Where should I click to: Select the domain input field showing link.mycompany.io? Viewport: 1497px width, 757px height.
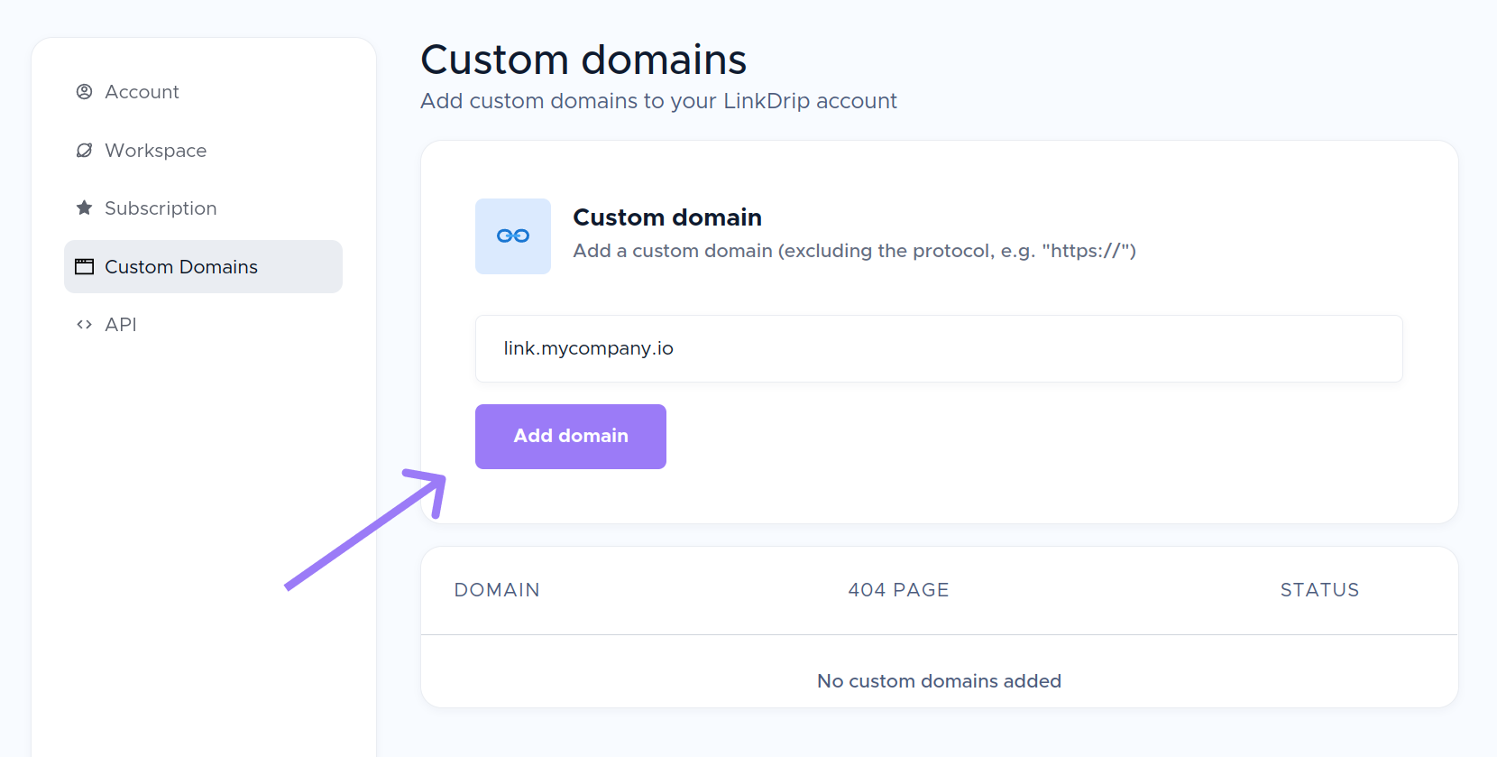[938, 348]
